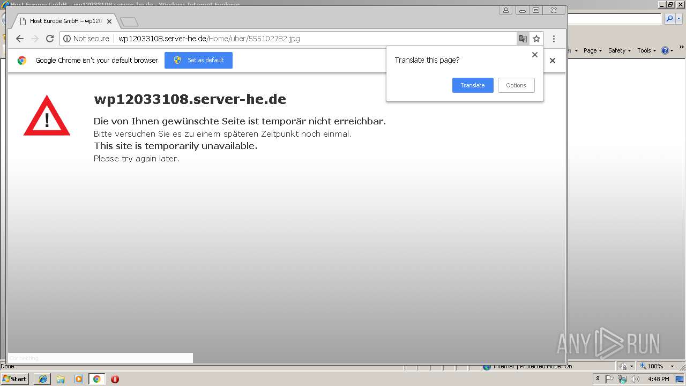Open Internet Explorer Page menu
The width and height of the screenshot is (686, 386).
(x=593, y=50)
